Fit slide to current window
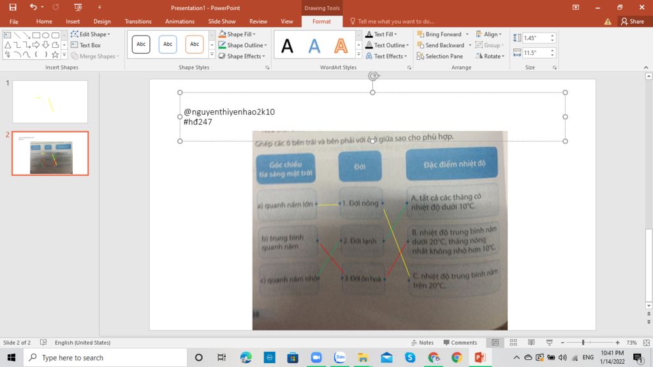 (647, 342)
